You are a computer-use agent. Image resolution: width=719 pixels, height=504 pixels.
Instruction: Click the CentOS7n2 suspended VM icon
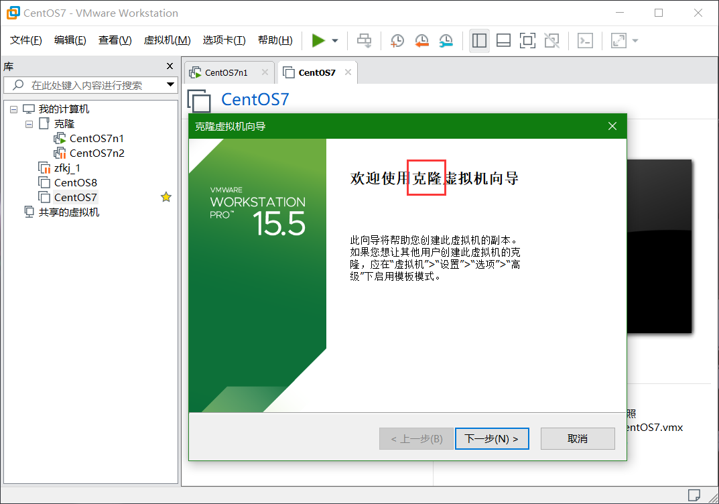60,153
